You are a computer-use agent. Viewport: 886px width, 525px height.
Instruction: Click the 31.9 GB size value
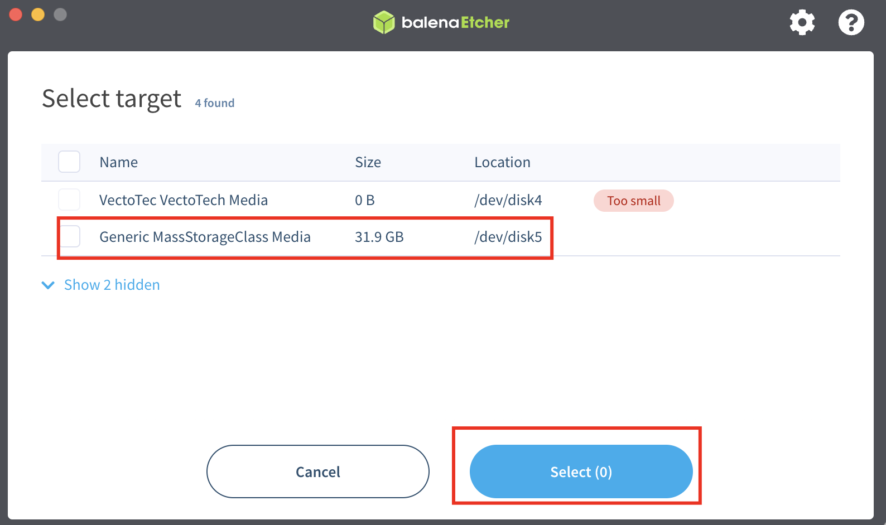(x=379, y=237)
